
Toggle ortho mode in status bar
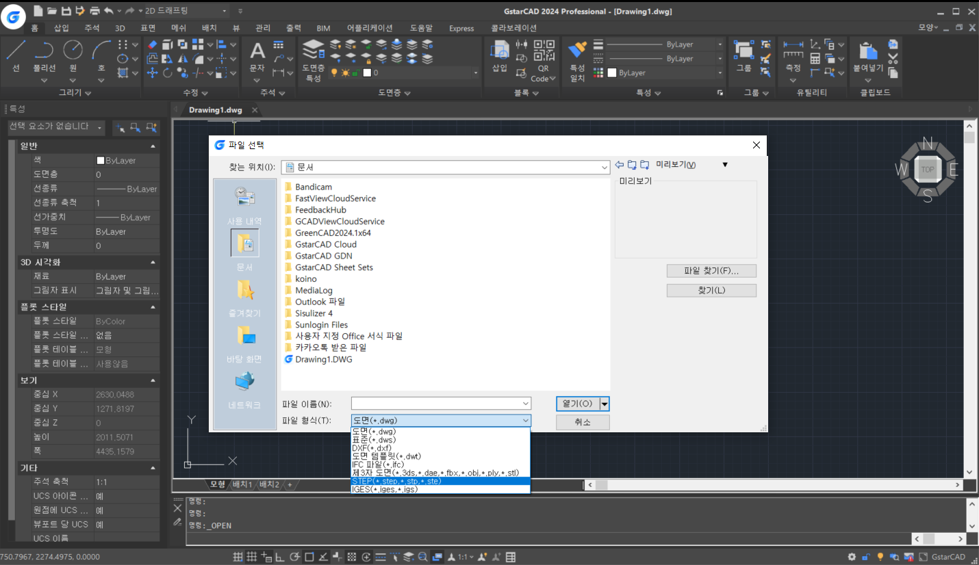[280, 557]
